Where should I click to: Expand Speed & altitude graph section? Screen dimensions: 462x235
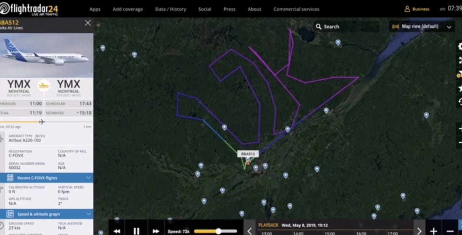tap(47, 214)
